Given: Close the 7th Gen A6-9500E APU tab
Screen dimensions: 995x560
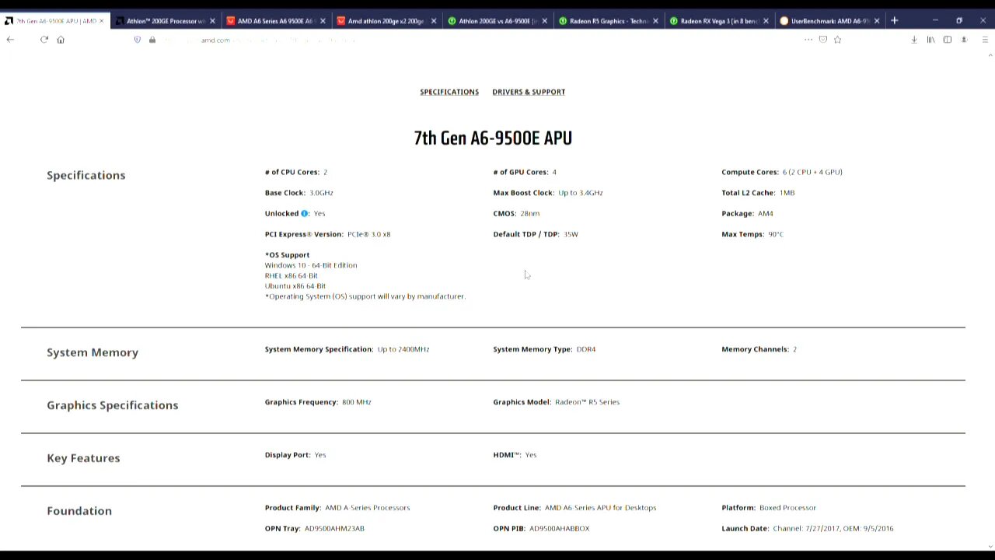Looking at the screenshot, I should click(101, 21).
